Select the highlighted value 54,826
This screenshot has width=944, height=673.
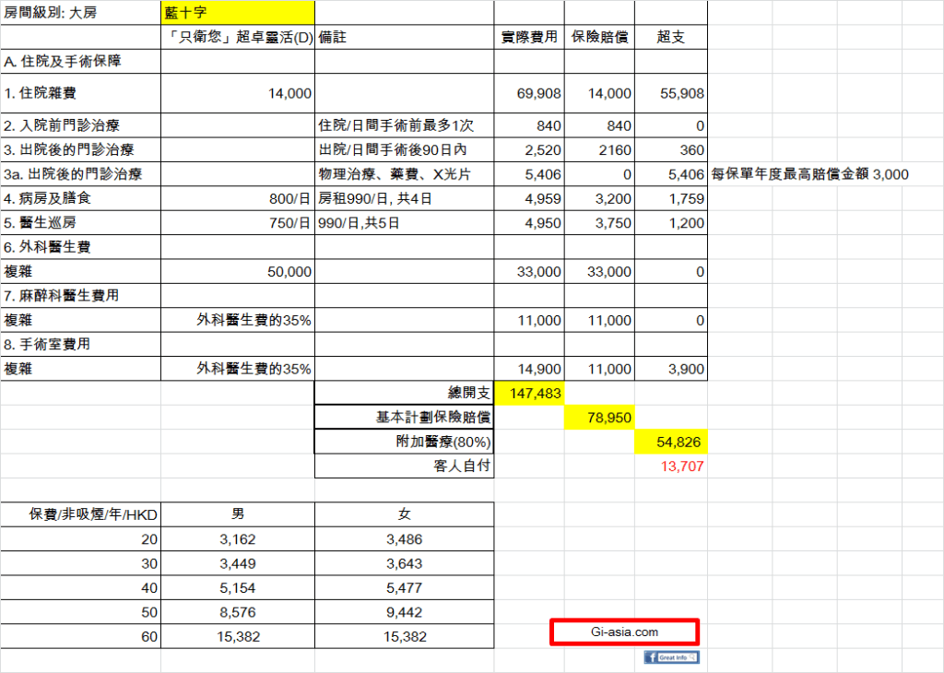click(671, 442)
